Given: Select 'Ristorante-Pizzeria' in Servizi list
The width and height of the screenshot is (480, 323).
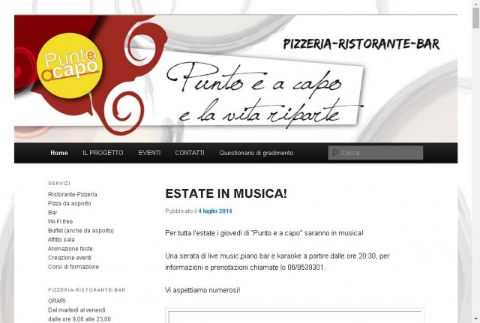Looking at the screenshot, I should pos(73,194).
